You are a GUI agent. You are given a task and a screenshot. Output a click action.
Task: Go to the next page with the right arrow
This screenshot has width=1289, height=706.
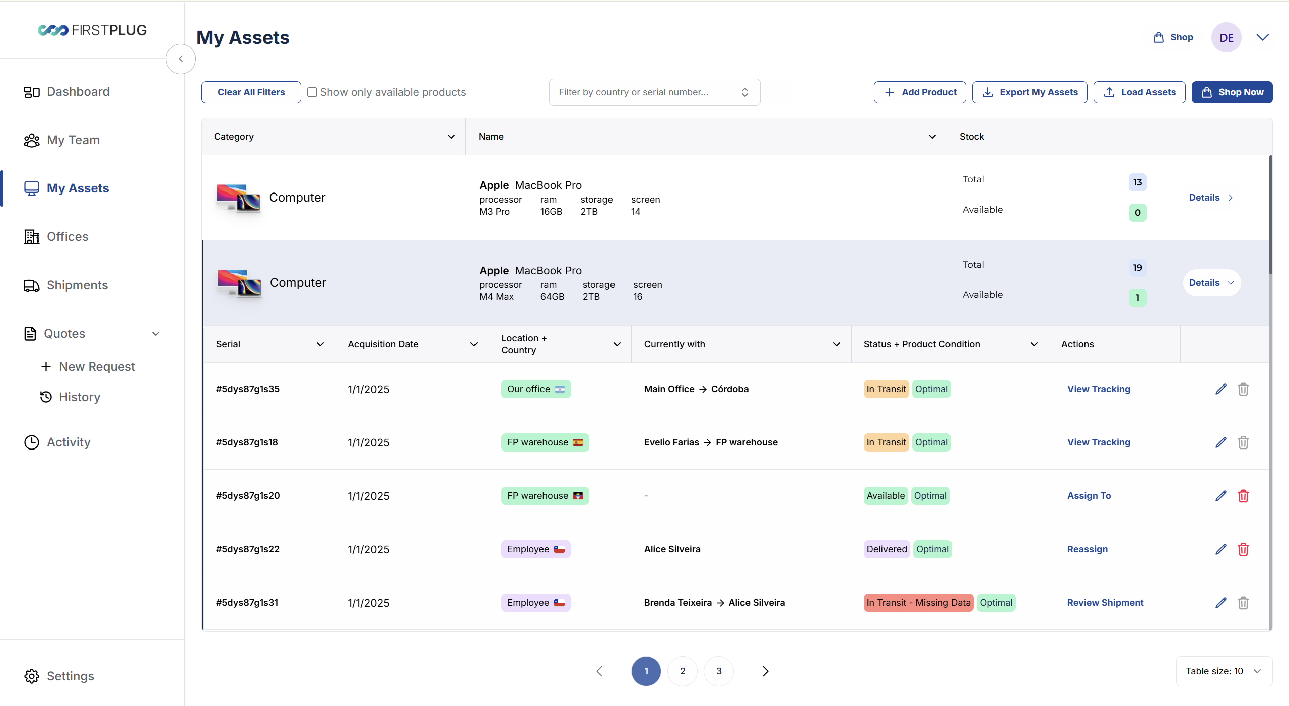coord(765,671)
